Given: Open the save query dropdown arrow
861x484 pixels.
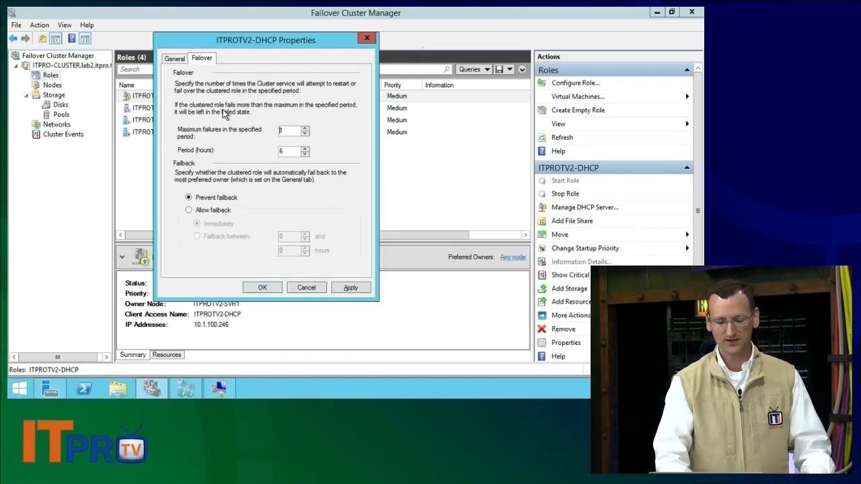Looking at the screenshot, I should point(510,69).
